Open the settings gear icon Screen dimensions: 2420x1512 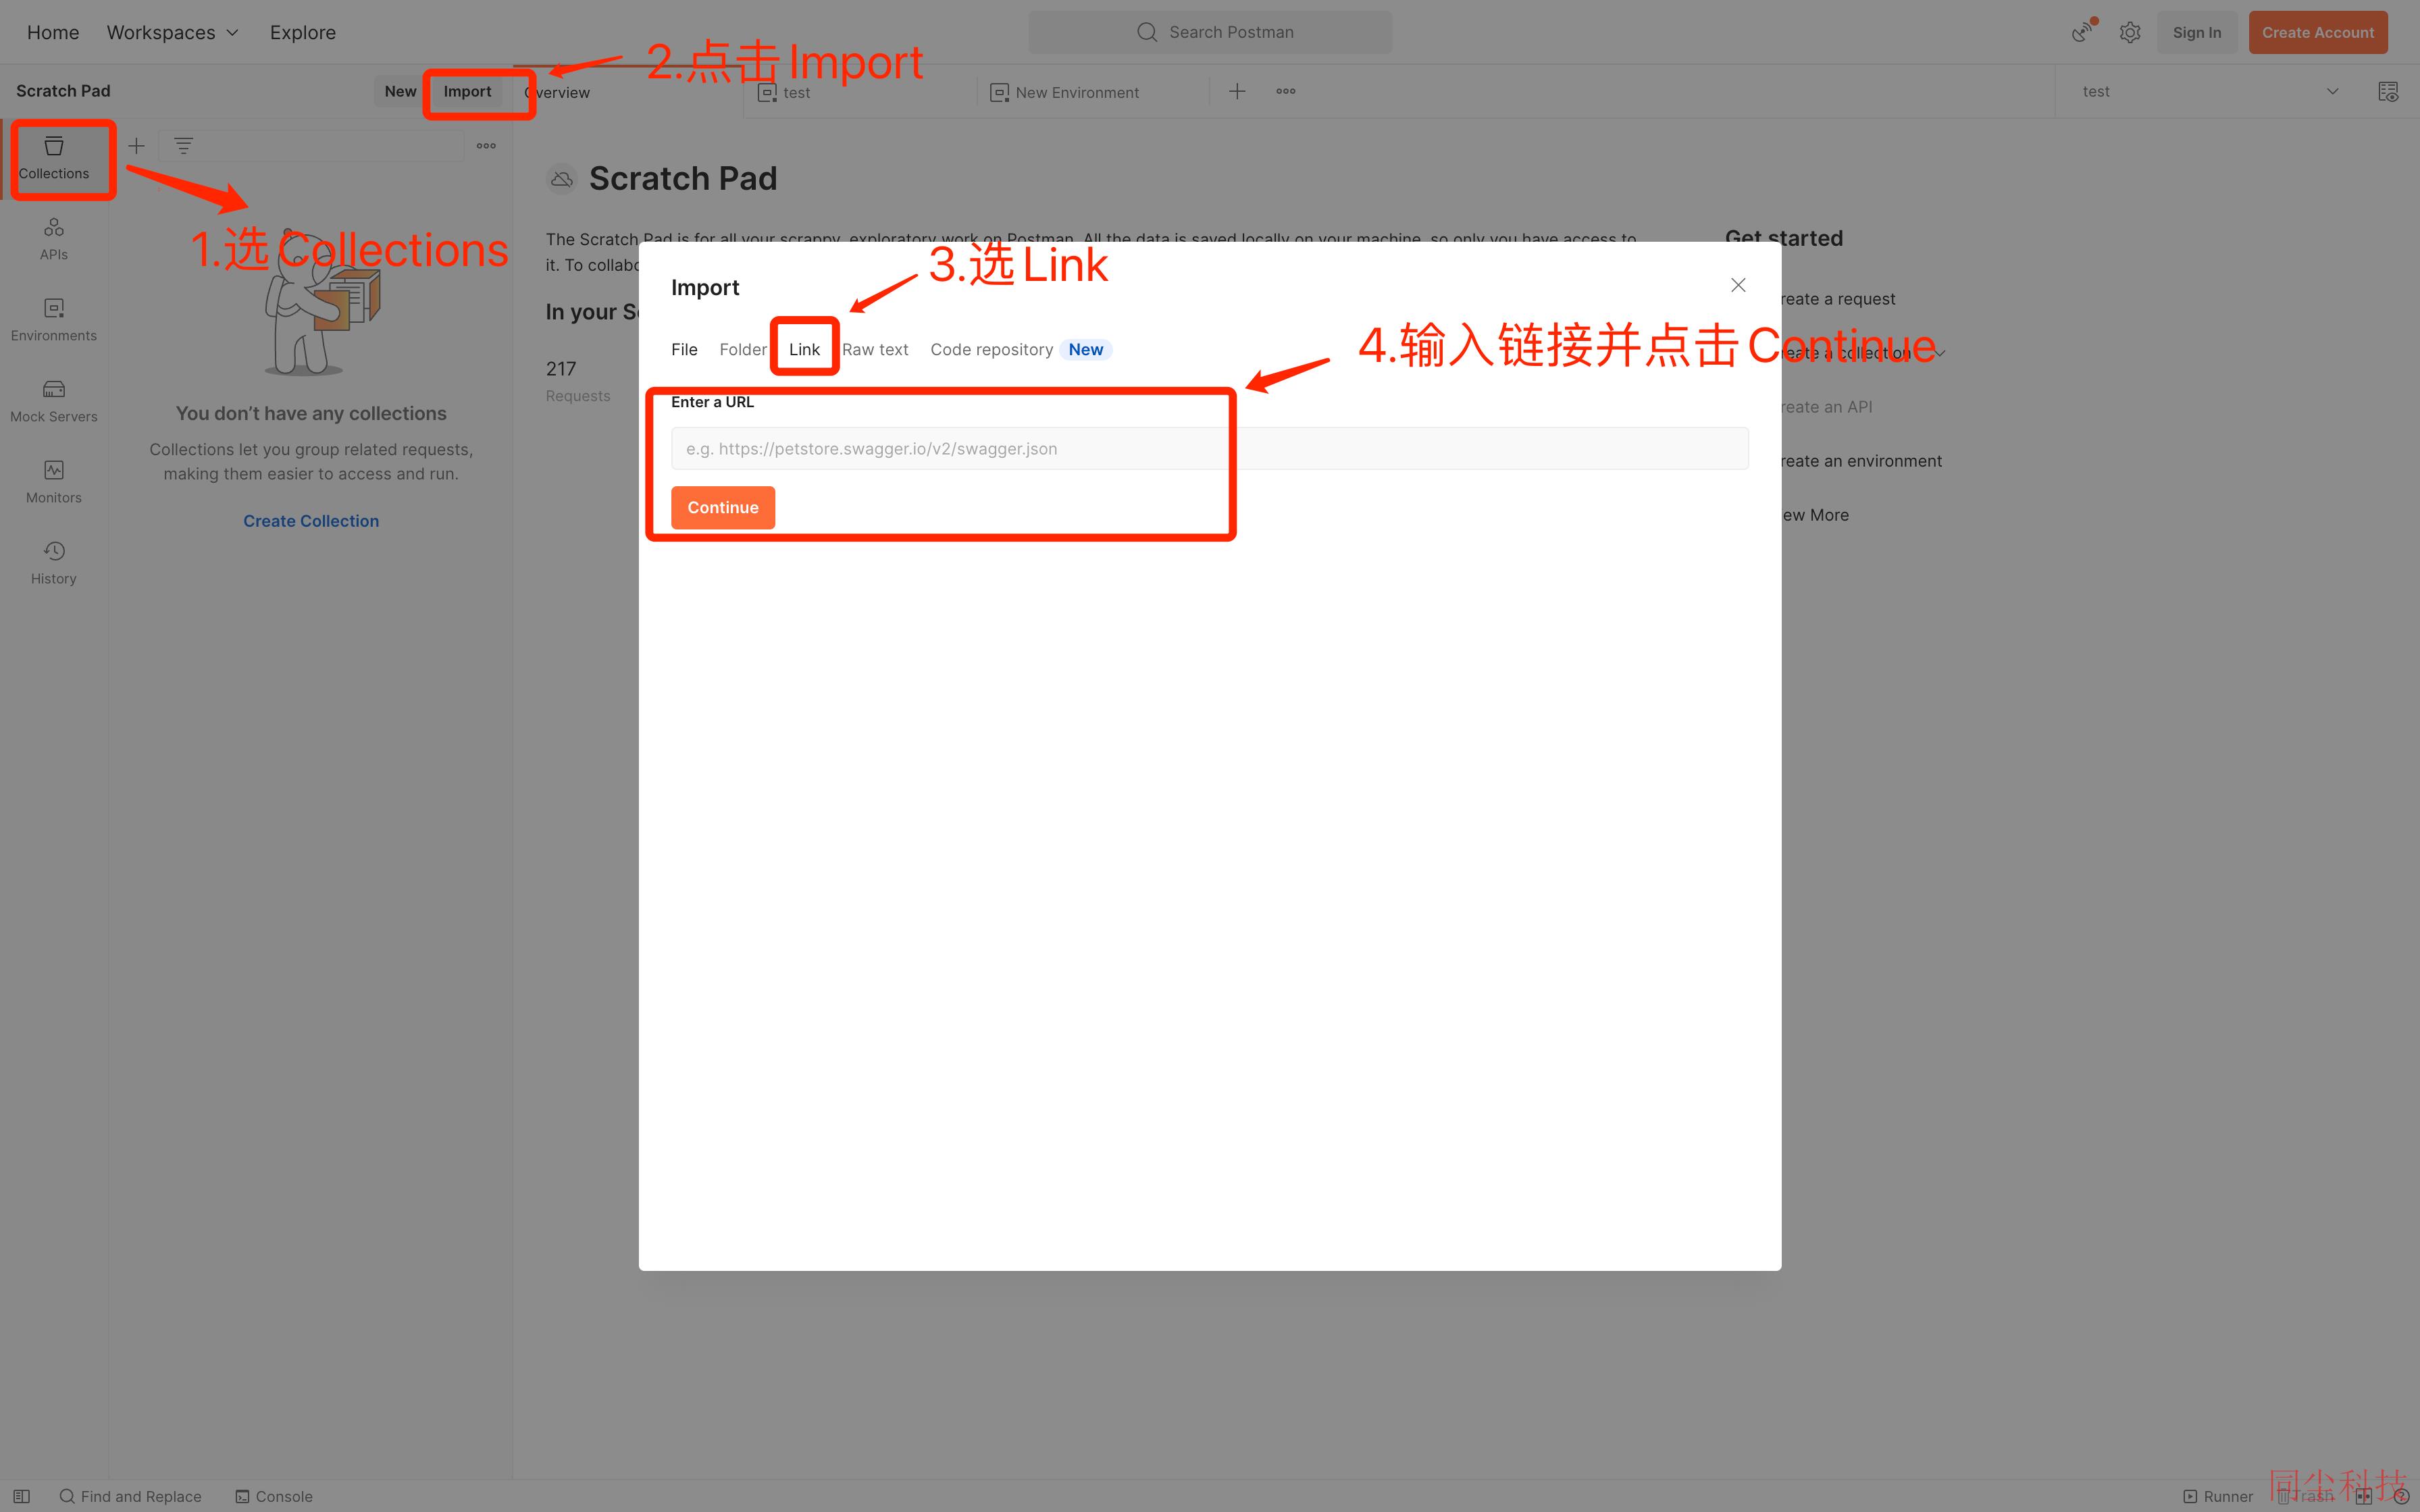(2130, 32)
